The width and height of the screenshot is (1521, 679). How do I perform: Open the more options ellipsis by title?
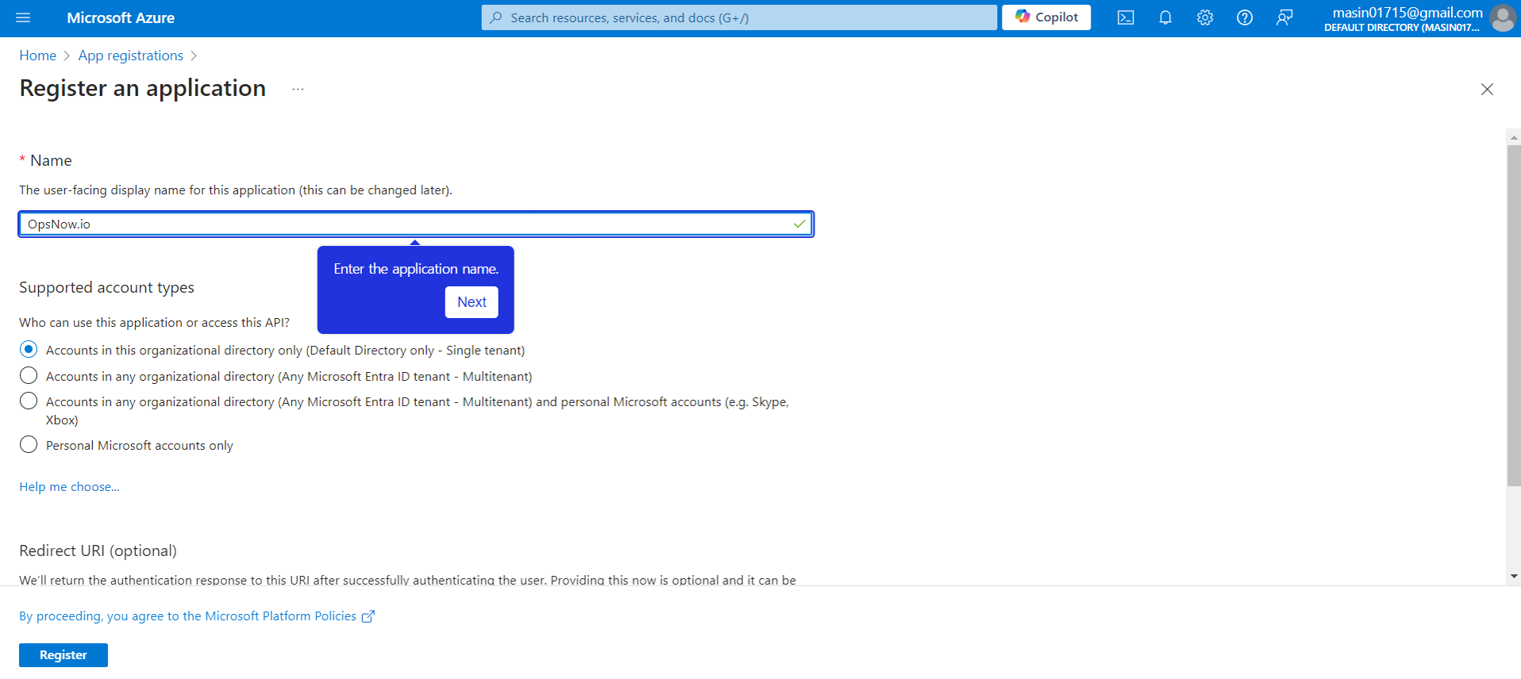[298, 89]
